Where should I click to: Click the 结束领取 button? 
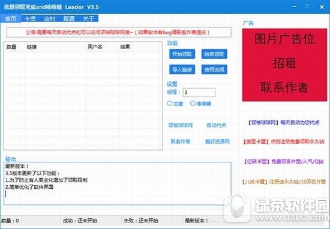pyautogui.click(x=214, y=55)
